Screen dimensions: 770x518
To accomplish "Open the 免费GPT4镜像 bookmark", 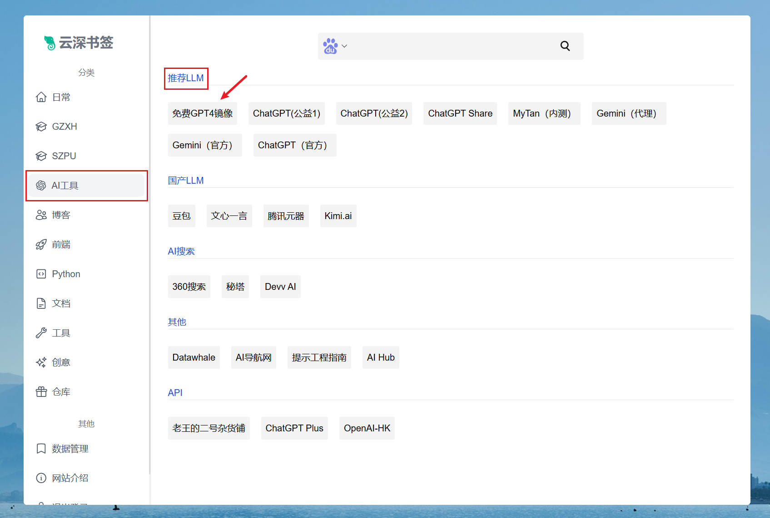I will click(203, 113).
